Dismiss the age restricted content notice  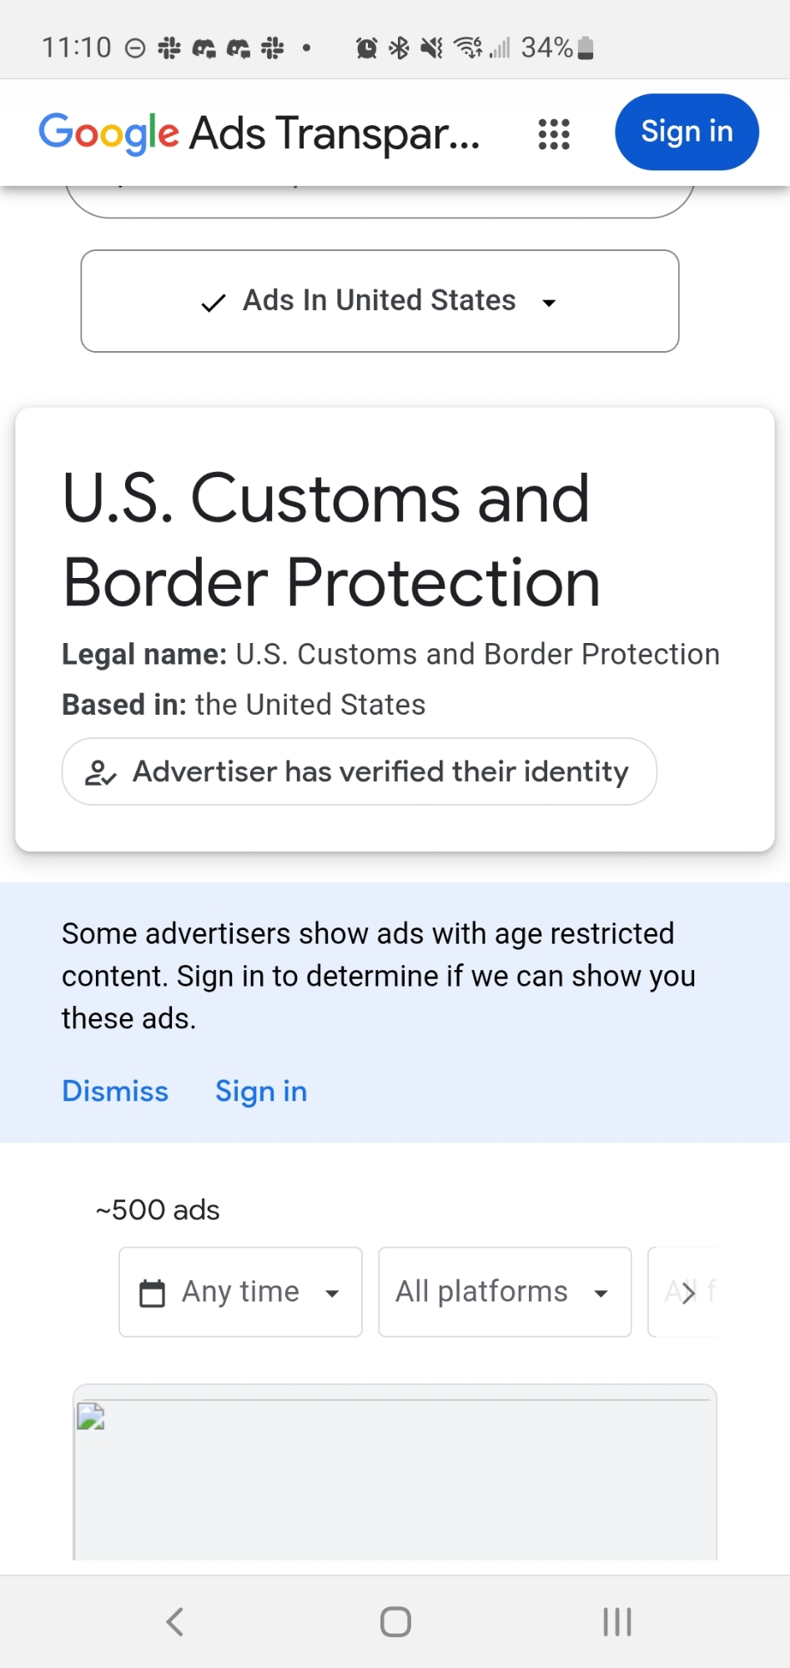pos(115,1091)
